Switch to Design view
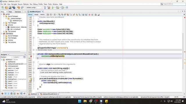 pyautogui.click(x=36, y=14)
